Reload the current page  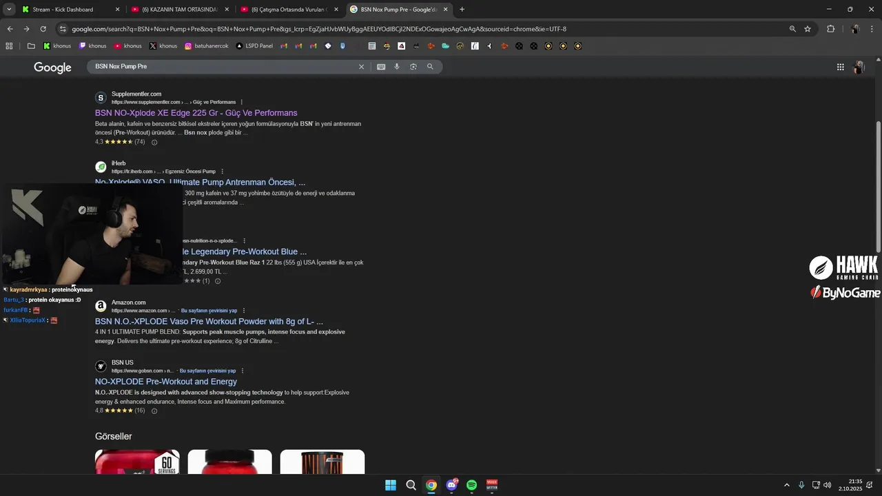pyautogui.click(x=43, y=29)
